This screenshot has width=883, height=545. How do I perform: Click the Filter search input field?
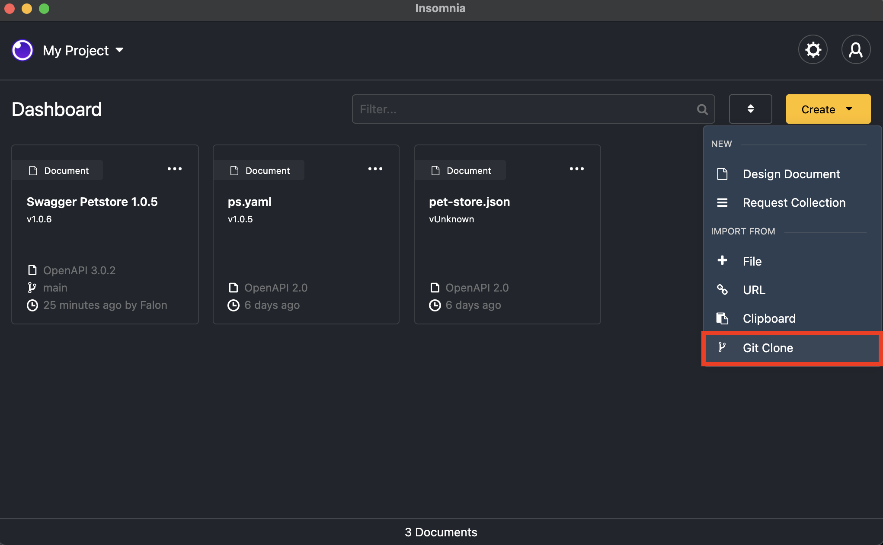(533, 109)
